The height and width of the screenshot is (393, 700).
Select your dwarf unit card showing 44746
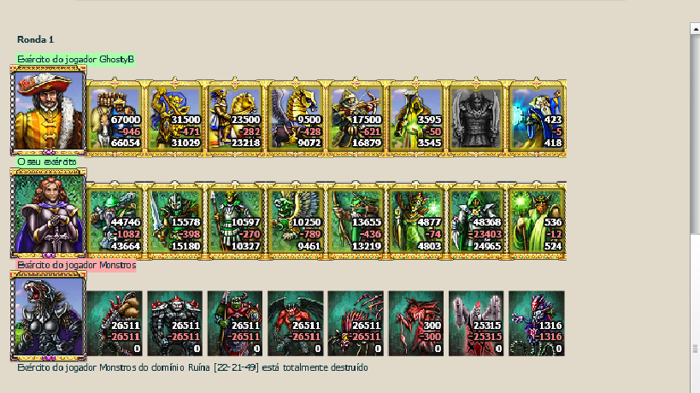click(115, 220)
